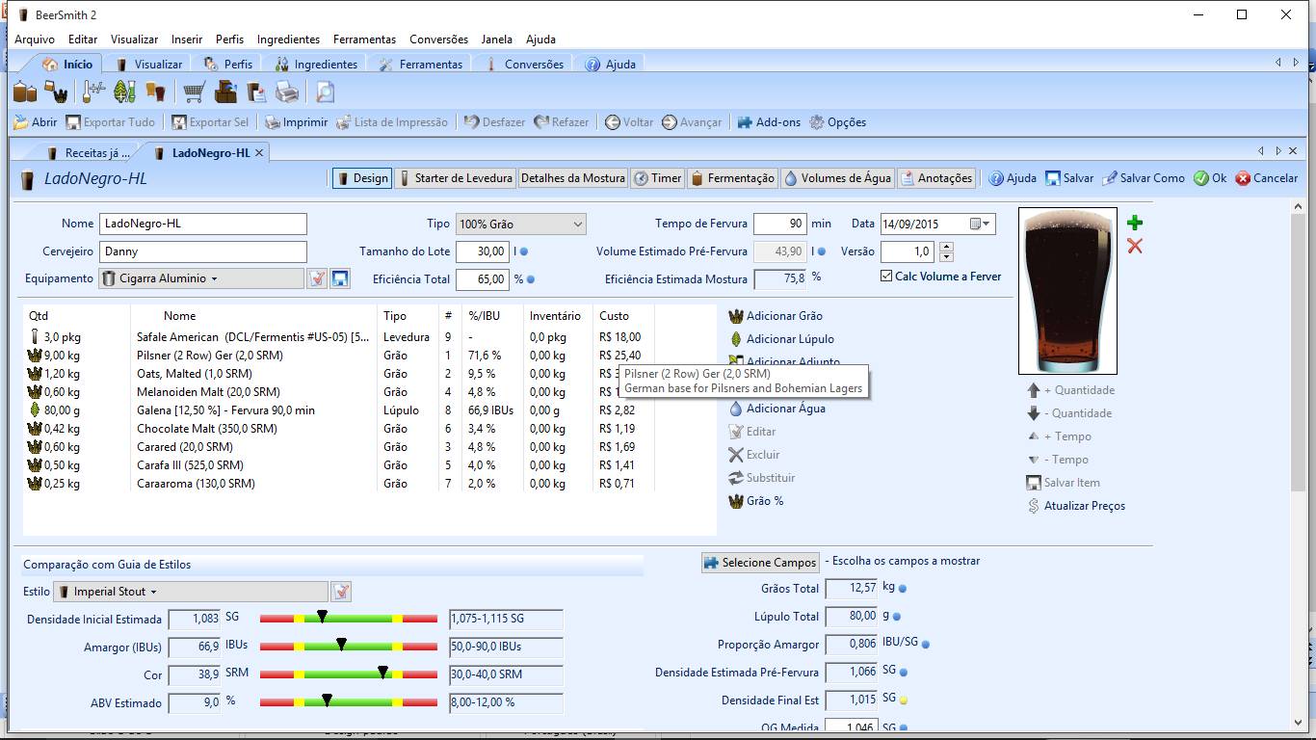Click the Ok button
Screen dimensions: 1316x740
(1210, 178)
